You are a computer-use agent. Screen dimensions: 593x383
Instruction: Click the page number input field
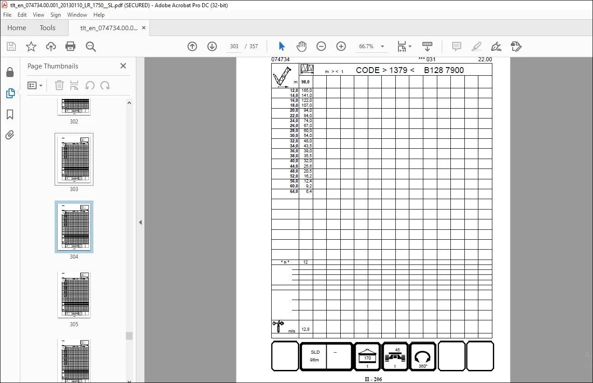coord(234,46)
